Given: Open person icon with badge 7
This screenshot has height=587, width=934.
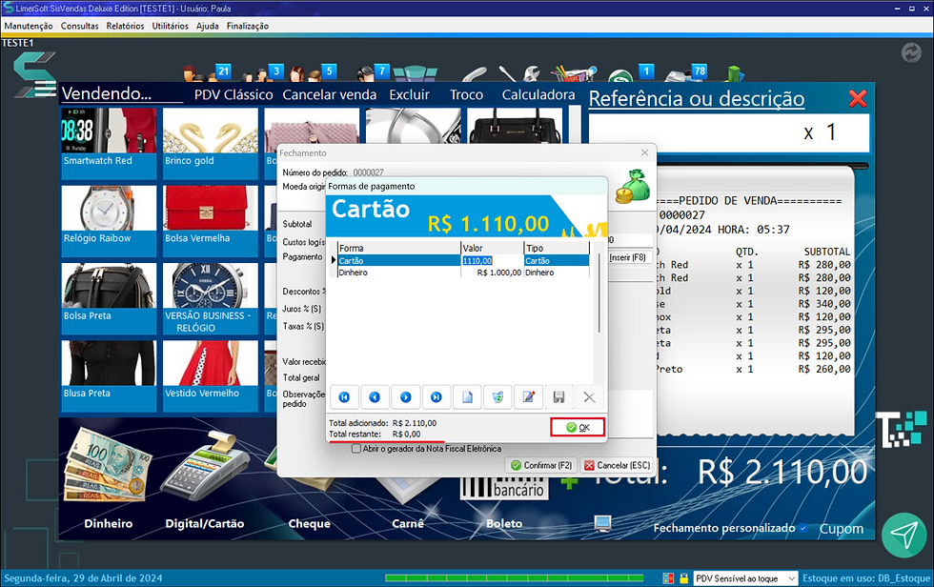Looking at the screenshot, I should point(373,73).
